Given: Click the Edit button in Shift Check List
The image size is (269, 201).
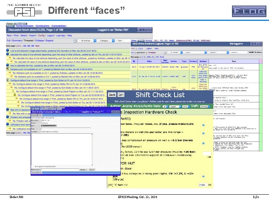Looking at the screenshot, I should coord(121,95).
